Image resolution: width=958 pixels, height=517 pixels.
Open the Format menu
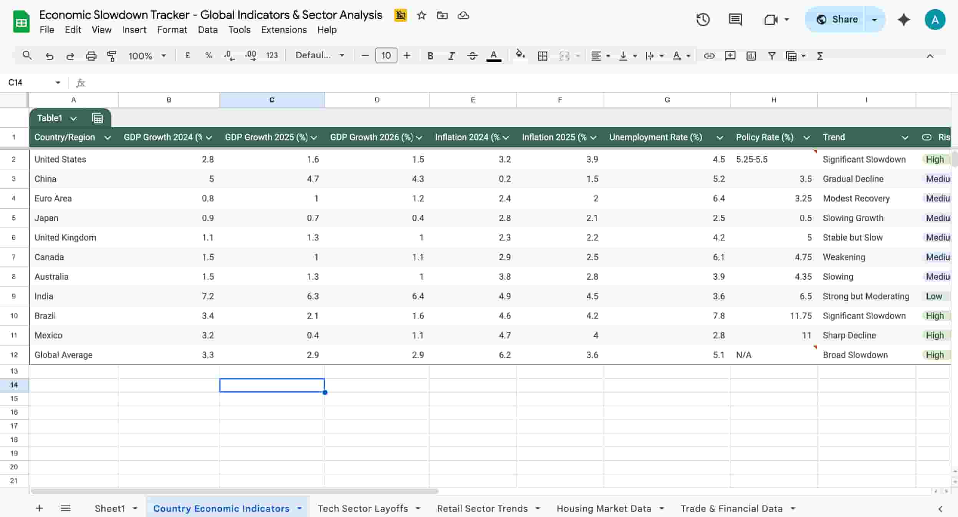click(x=172, y=30)
